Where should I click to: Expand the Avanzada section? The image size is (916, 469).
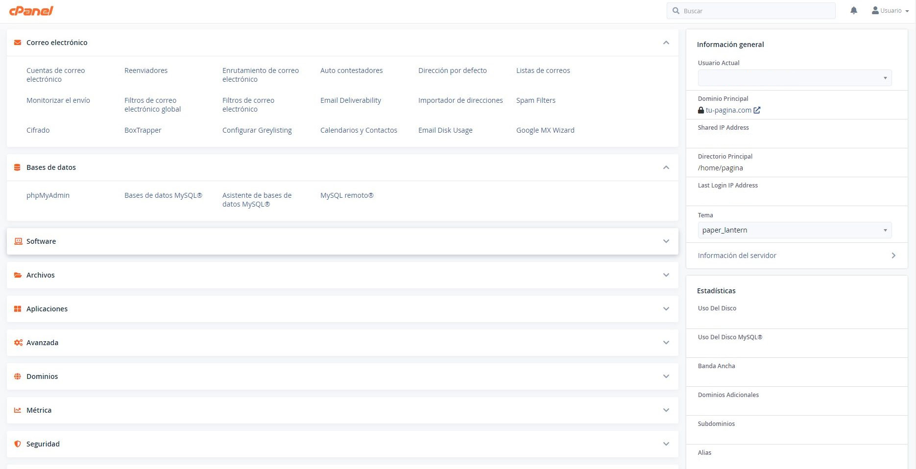666,343
